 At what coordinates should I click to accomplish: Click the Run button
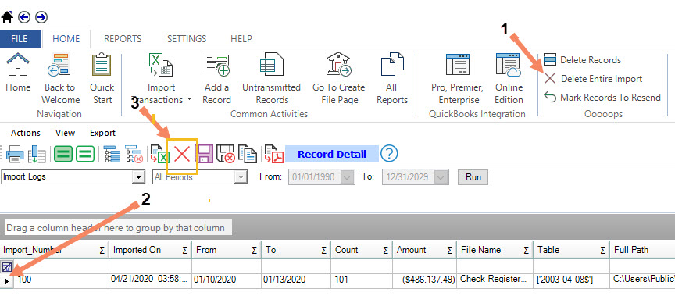click(x=473, y=177)
